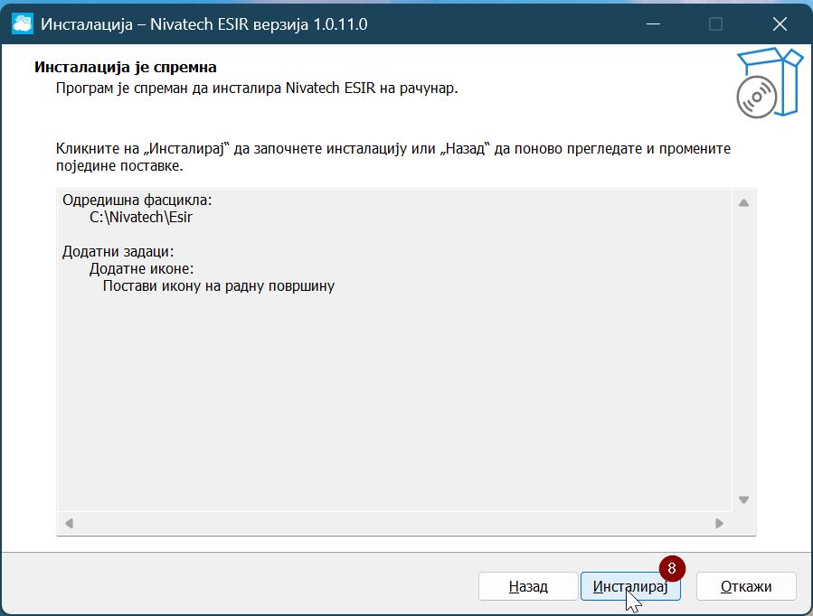
Task: Click the line 'Одредишна фасцикла:'
Action: (x=137, y=200)
